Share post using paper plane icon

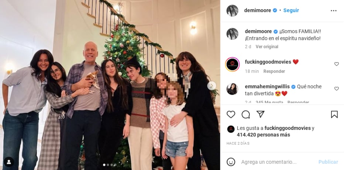[261, 114]
